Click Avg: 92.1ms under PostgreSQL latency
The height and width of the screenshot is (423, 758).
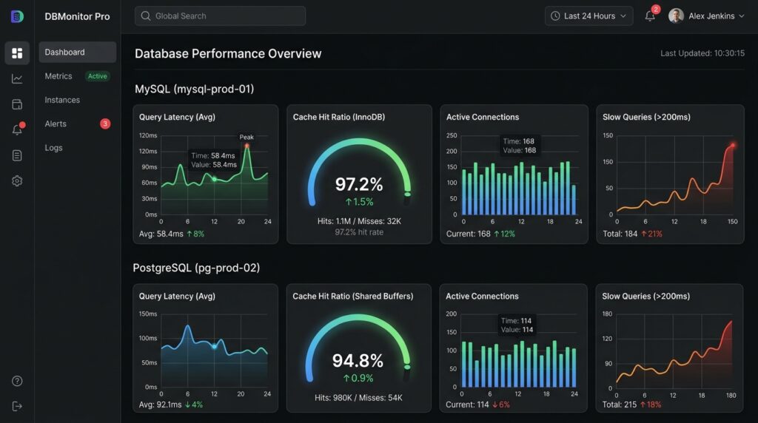tap(160, 405)
